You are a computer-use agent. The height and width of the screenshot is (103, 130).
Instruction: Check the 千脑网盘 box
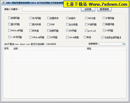point(86,24)
